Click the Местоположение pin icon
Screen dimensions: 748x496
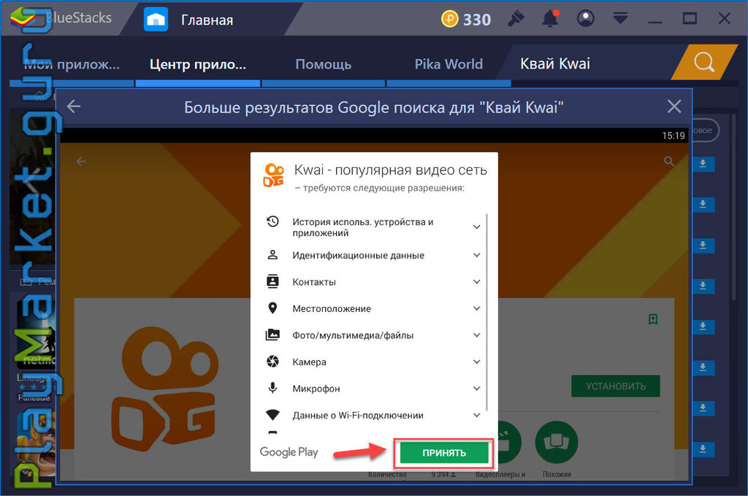pos(272,308)
